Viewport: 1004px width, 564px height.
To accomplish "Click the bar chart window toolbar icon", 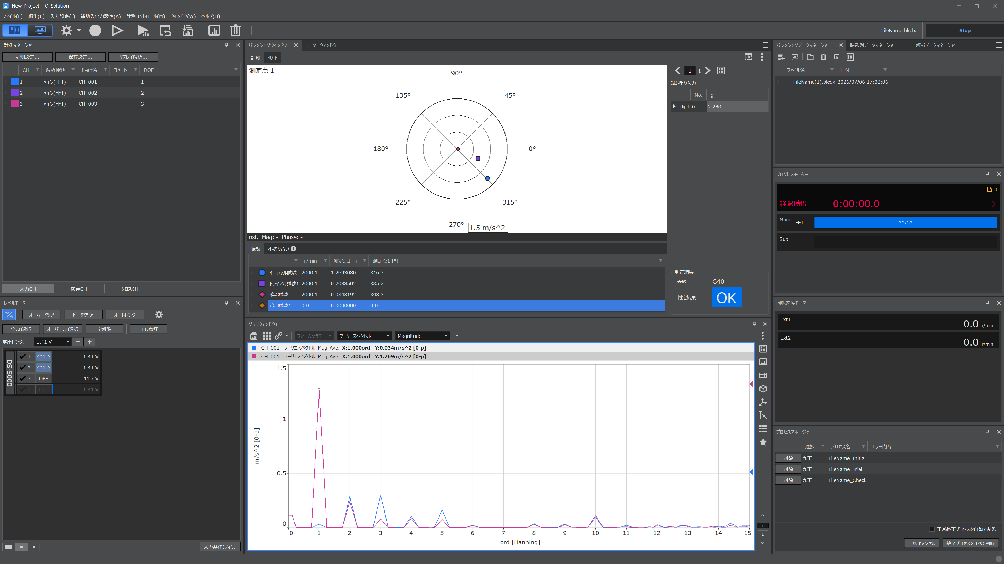I will [x=214, y=30].
